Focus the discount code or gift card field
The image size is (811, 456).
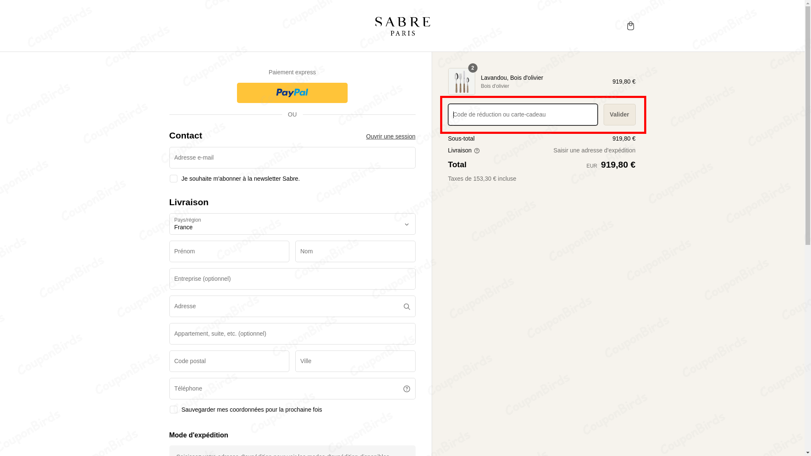click(523, 114)
